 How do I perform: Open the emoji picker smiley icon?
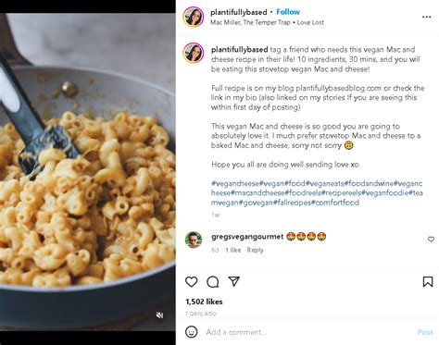(x=192, y=332)
